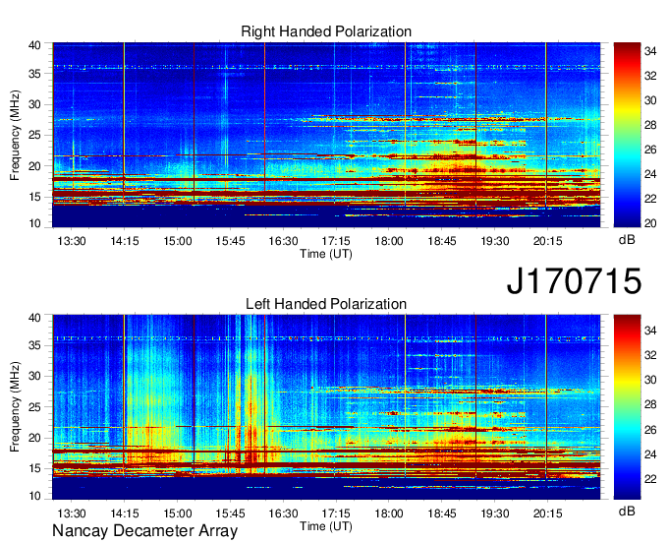
Task: Click the 20 label on upper colorbar
Action: 650,223
